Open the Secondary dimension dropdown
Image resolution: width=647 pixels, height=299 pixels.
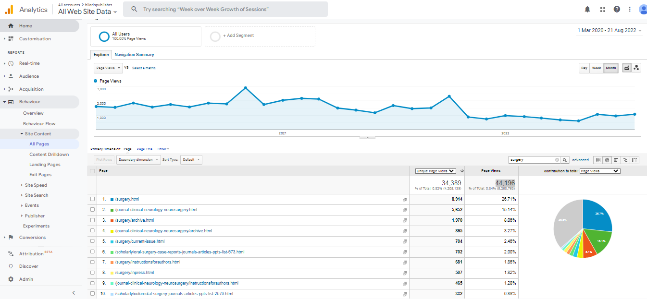(x=138, y=160)
